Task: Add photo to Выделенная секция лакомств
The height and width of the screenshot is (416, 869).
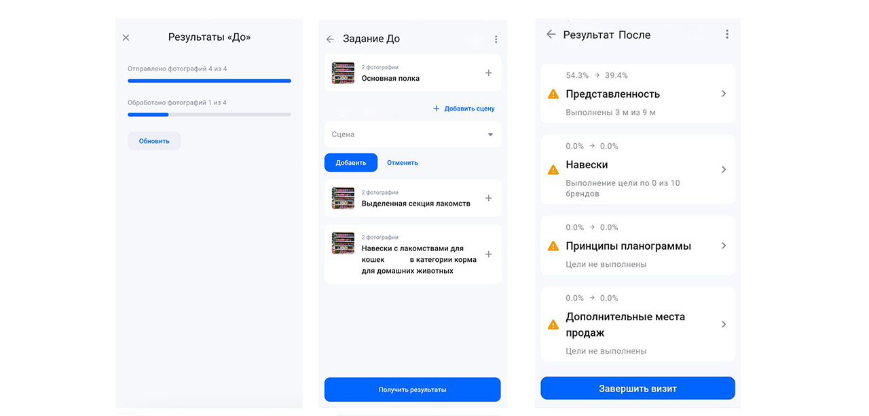Action: [488, 198]
